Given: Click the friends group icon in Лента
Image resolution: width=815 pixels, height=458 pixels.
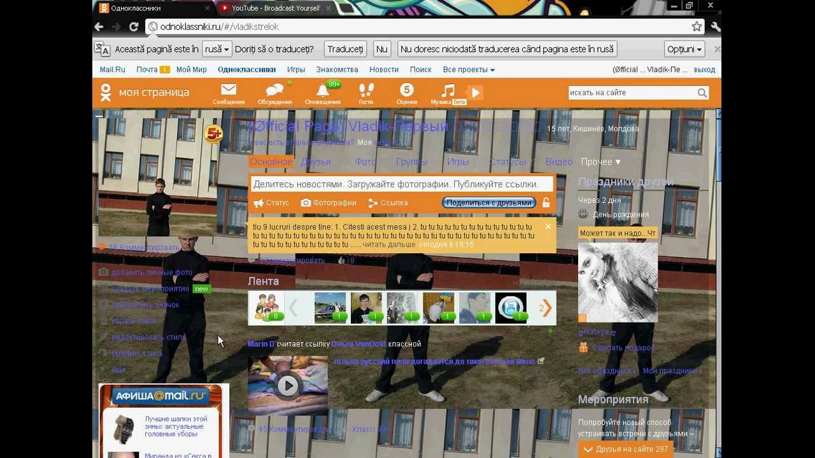Looking at the screenshot, I should (266, 308).
